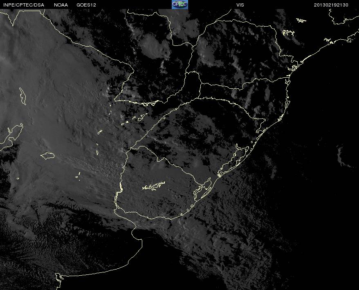Click the CPTEC logo in the header

pos(180,4)
